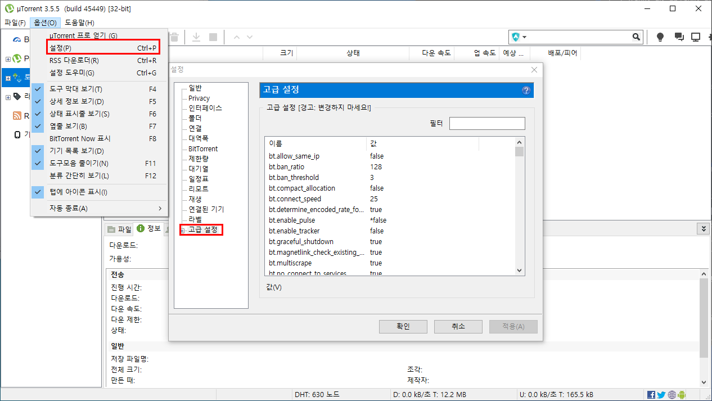
Task: Choose 설정(P) from options menu
Action: click(x=99, y=48)
